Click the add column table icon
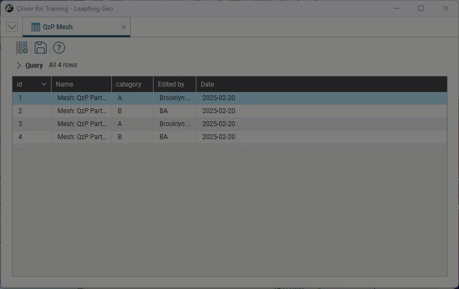The width and height of the screenshot is (459, 289). (x=22, y=48)
